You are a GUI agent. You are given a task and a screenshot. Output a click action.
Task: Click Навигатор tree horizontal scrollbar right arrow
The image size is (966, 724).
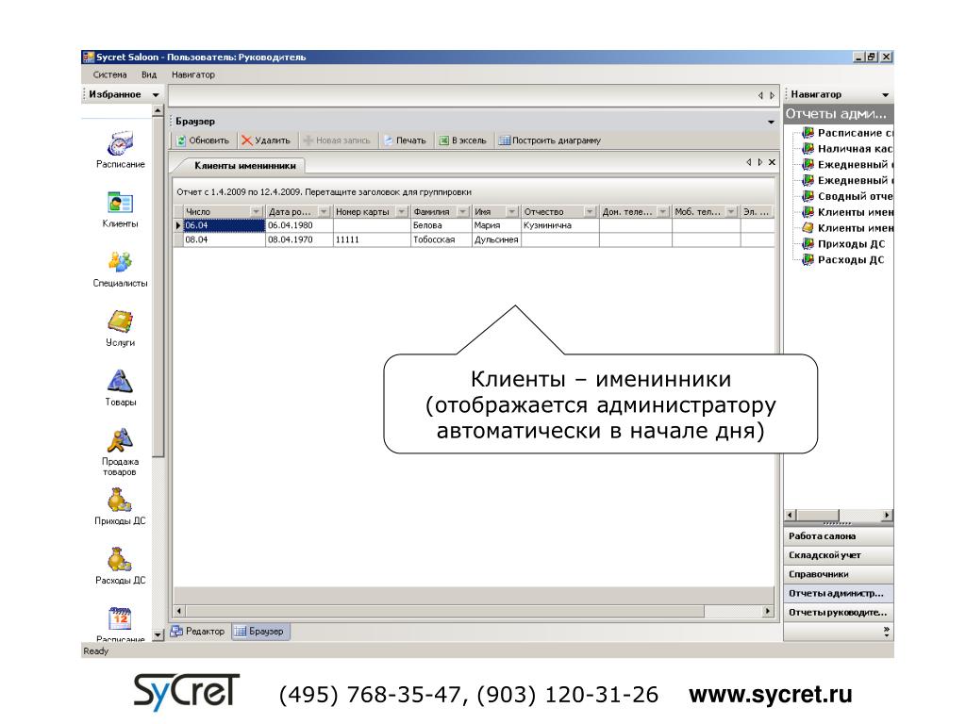[887, 516]
